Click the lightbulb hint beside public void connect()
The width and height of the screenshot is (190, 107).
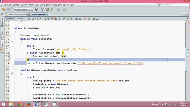(x=8, y=39)
